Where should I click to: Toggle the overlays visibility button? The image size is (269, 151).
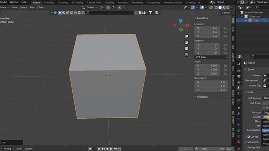tap(202, 8)
